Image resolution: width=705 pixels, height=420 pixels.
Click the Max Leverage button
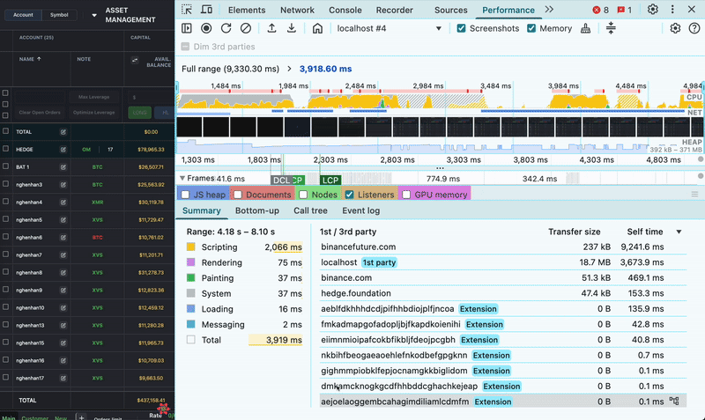94,97
